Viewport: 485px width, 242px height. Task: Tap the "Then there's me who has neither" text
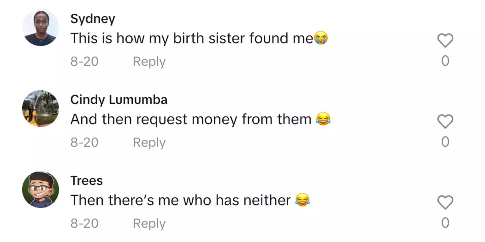(x=180, y=201)
